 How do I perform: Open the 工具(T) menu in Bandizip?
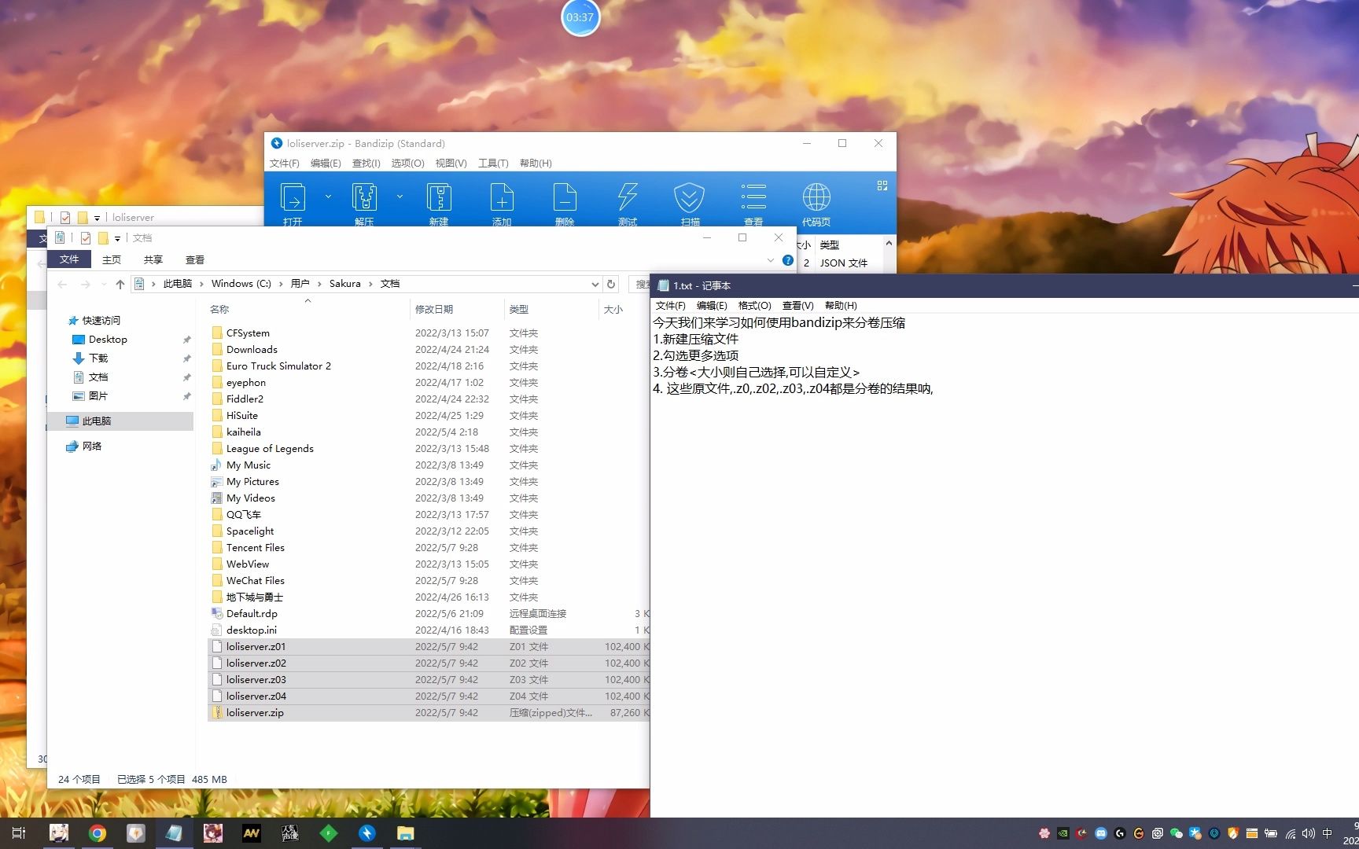tap(493, 164)
